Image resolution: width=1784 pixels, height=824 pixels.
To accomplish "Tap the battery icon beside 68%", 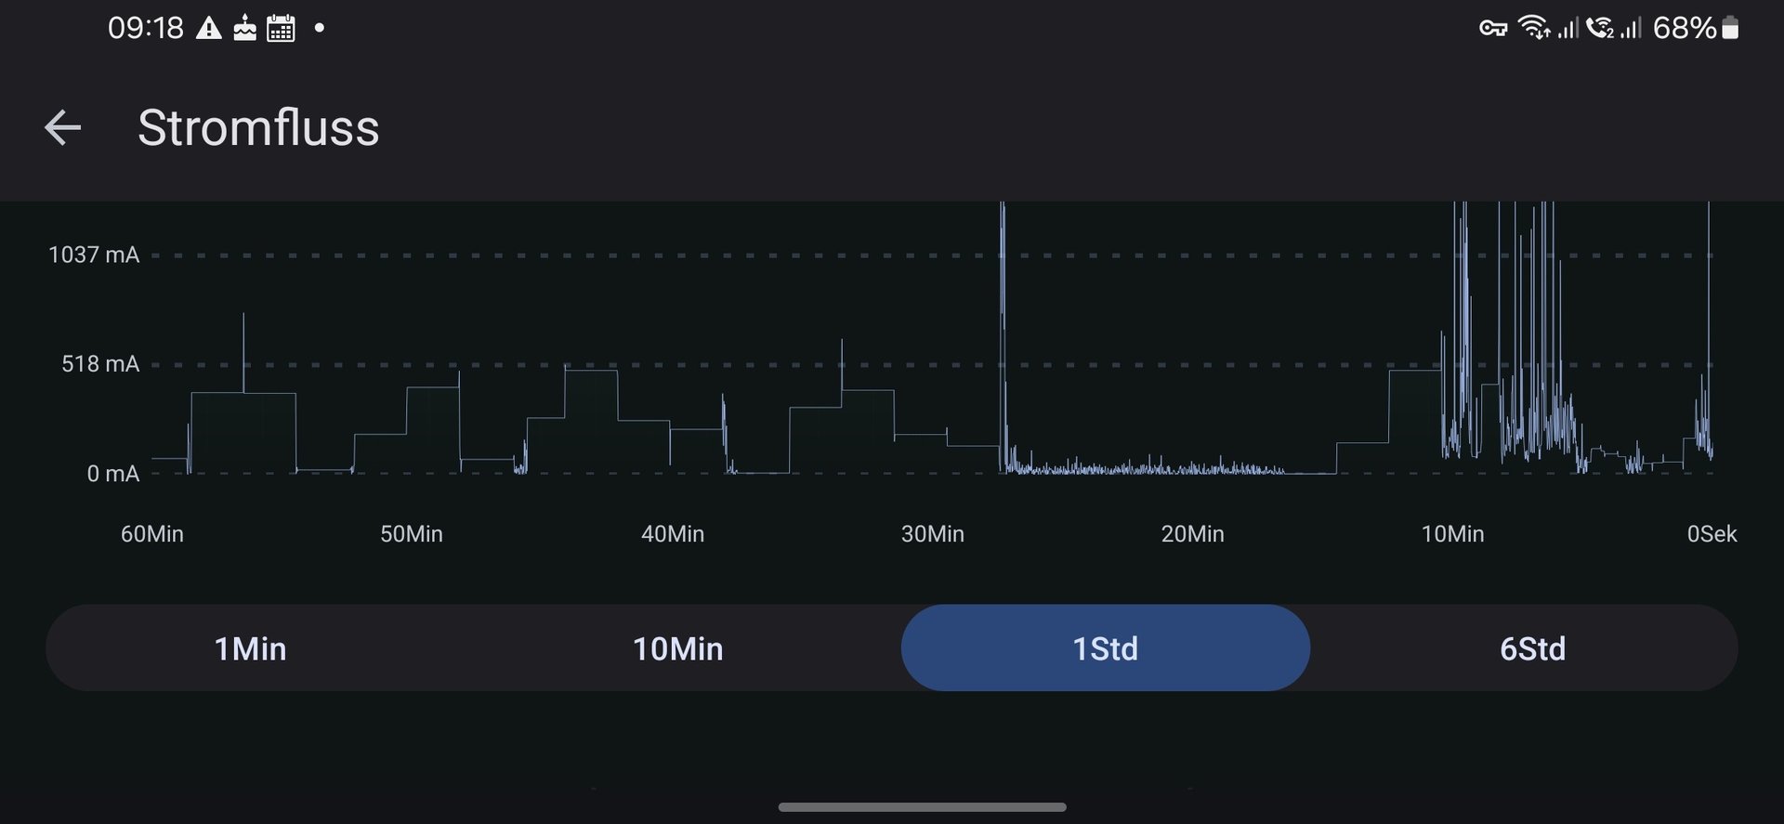I will point(1730,28).
